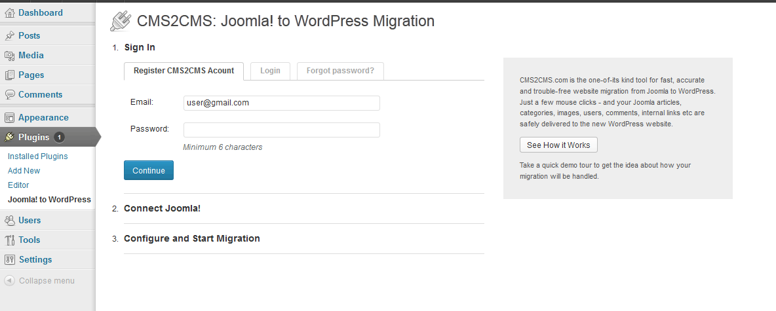This screenshot has width=776, height=311.
Task: Click the 'Minimum 6 characters' hint text
Action: (x=223, y=147)
